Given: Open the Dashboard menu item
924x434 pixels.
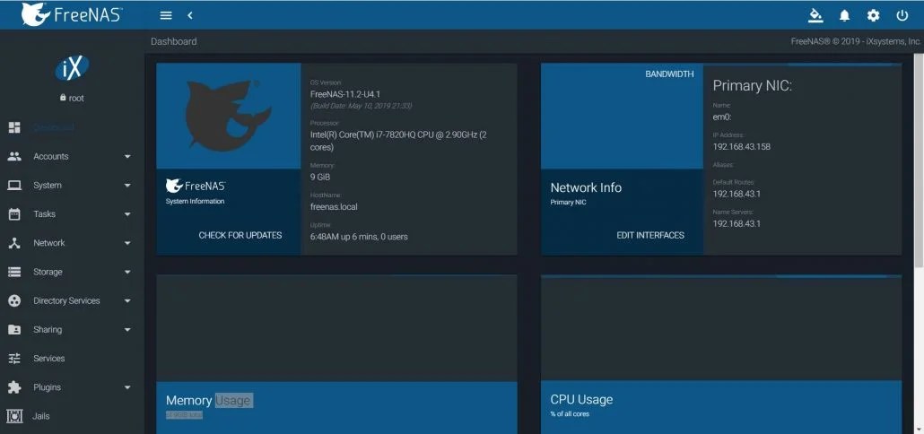Looking at the screenshot, I should (72, 127).
